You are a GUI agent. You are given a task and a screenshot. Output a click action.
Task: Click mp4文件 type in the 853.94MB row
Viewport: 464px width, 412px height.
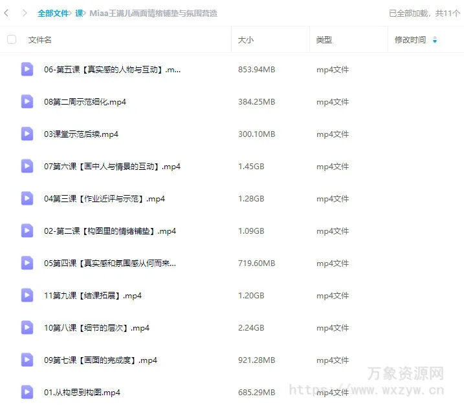click(333, 69)
